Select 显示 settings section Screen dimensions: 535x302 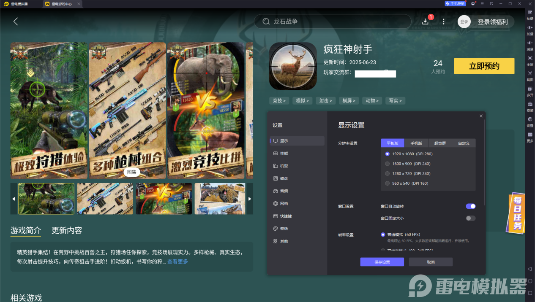[x=297, y=141]
